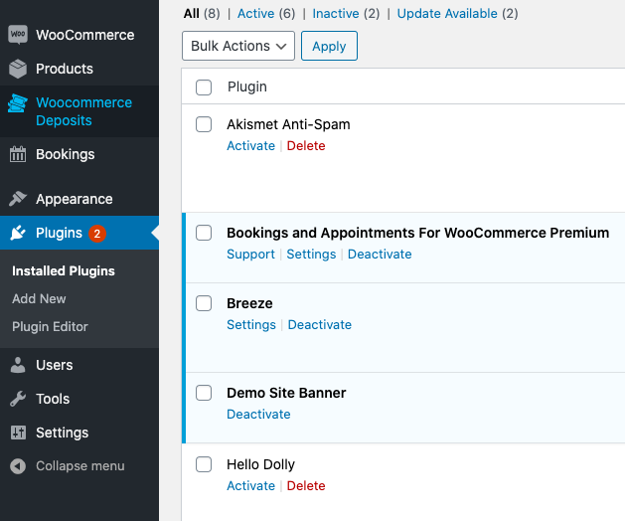The width and height of the screenshot is (625, 521).
Task: Click the Woocommerce Deposits icon
Action: pyautogui.click(x=18, y=103)
